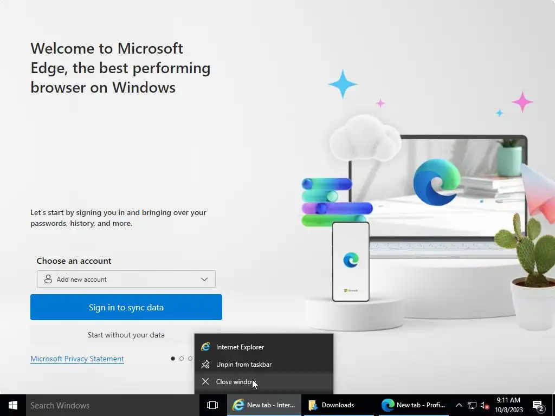This screenshot has height=416, width=555.
Task: Open the Microsoft Privacy Statement link
Action: click(x=77, y=359)
